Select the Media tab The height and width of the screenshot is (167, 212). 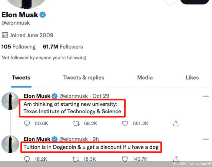click(x=145, y=78)
